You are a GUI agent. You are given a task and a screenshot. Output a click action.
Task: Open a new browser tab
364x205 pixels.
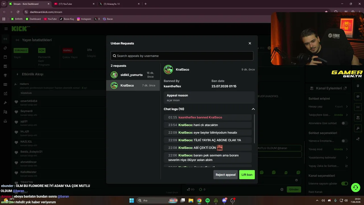[x=146, y=4]
